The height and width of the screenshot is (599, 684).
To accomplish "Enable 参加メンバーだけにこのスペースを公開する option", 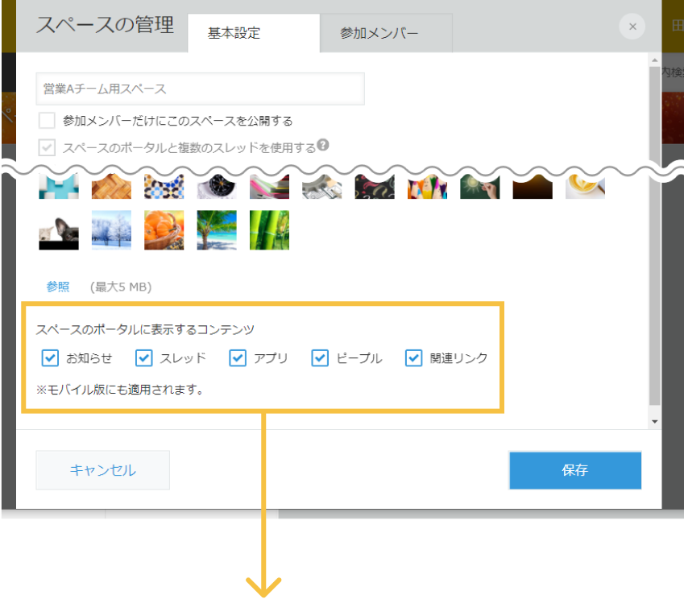I will [x=46, y=120].
